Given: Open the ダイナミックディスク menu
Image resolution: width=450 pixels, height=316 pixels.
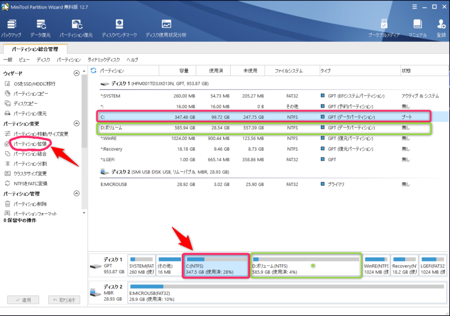Looking at the screenshot, I should [103, 60].
